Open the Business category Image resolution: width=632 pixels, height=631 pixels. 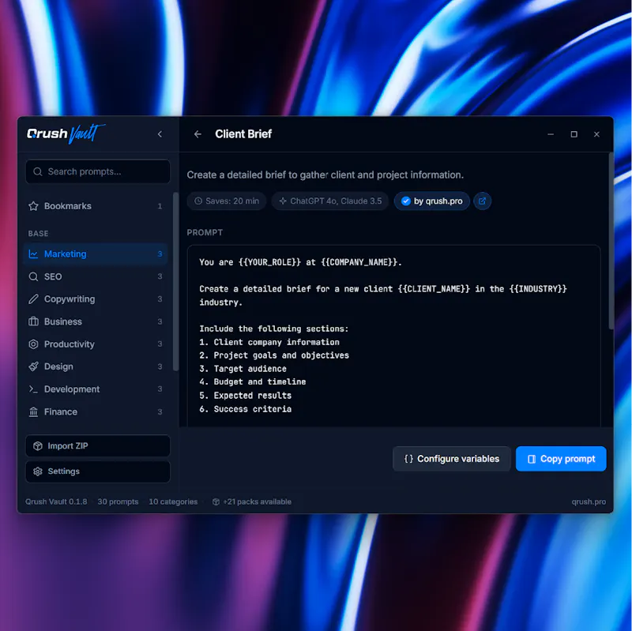(96, 321)
